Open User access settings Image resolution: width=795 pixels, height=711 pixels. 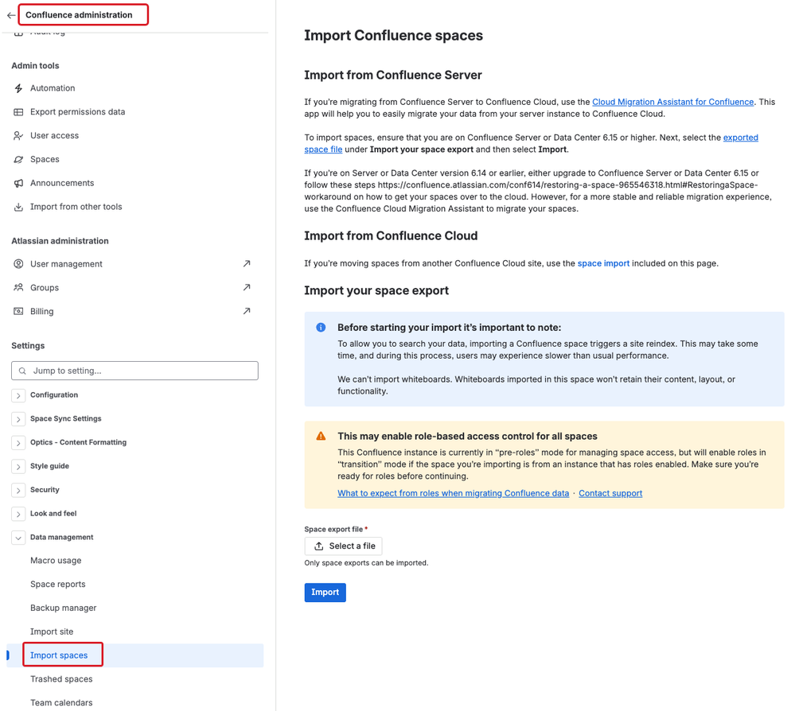click(x=55, y=136)
